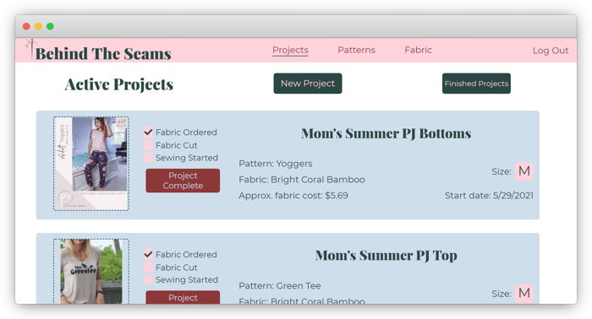
Task: Check Fabric Cut for PJ Top
Action: [148, 268]
